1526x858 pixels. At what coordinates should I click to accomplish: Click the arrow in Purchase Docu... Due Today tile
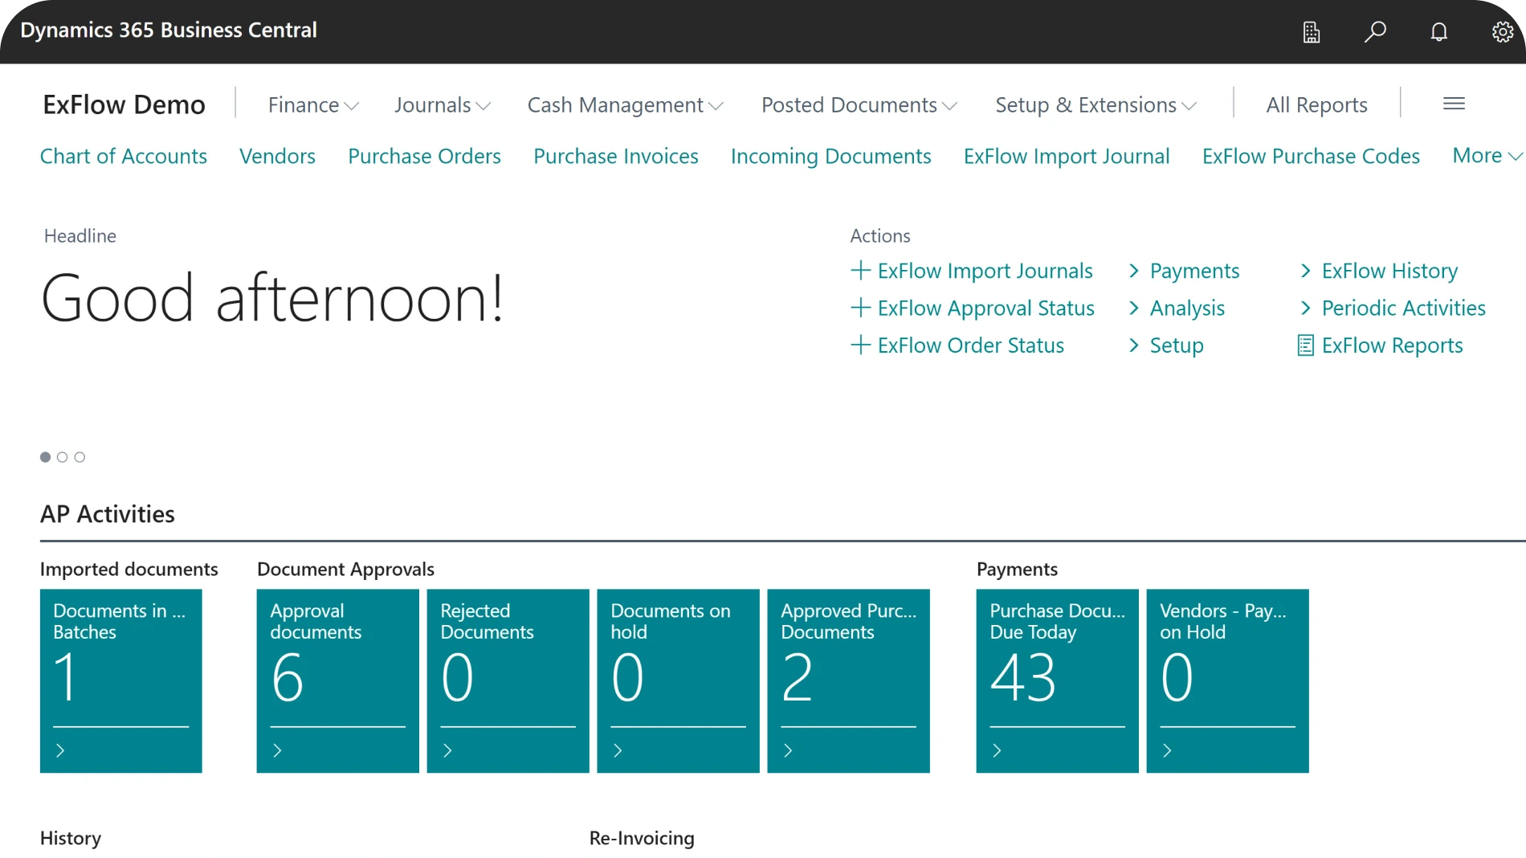997,750
